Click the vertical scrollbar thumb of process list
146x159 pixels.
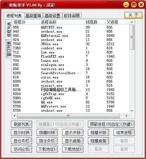(132, 37)
